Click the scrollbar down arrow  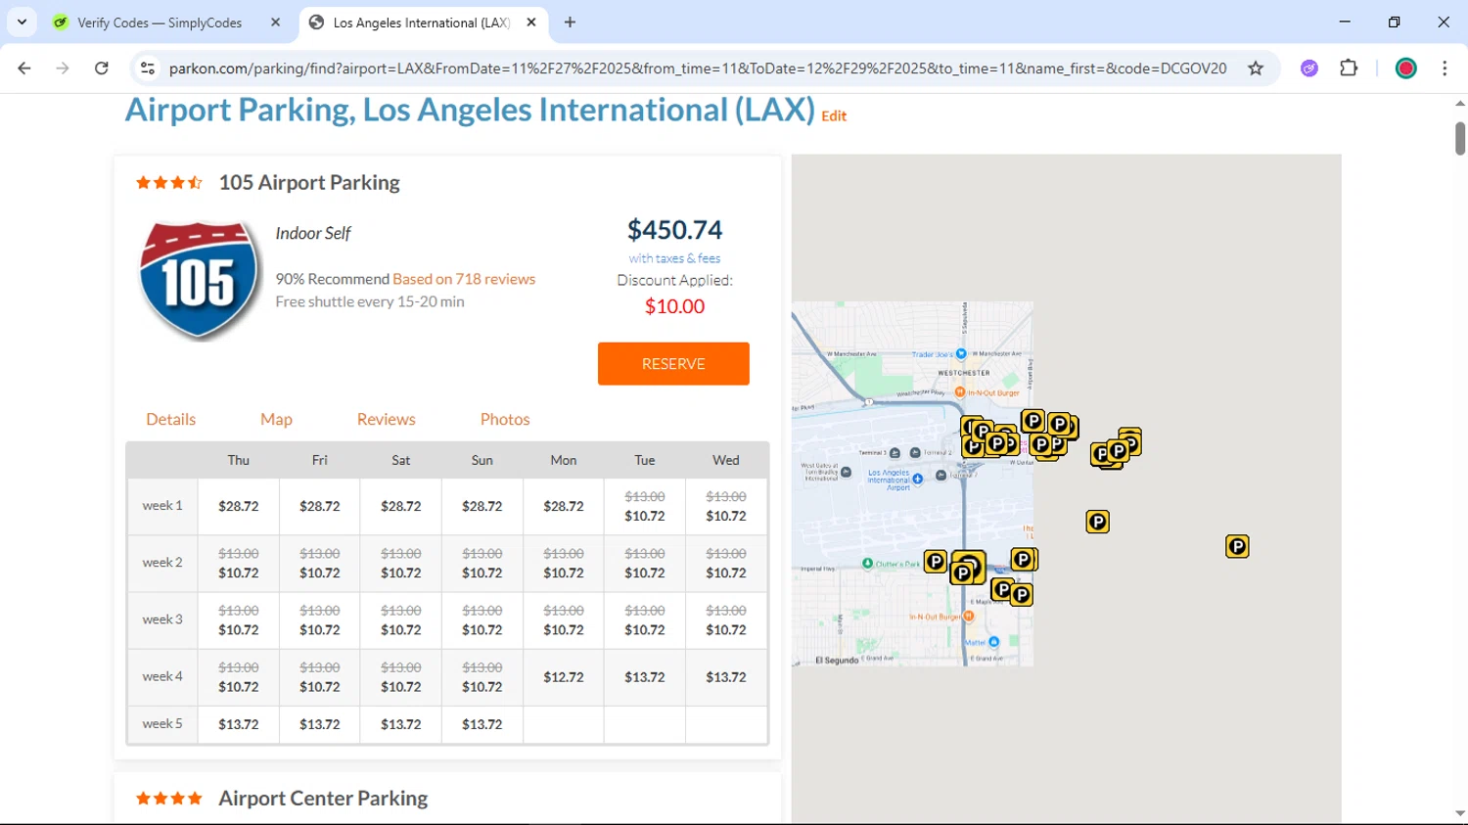coord(1460,814)
